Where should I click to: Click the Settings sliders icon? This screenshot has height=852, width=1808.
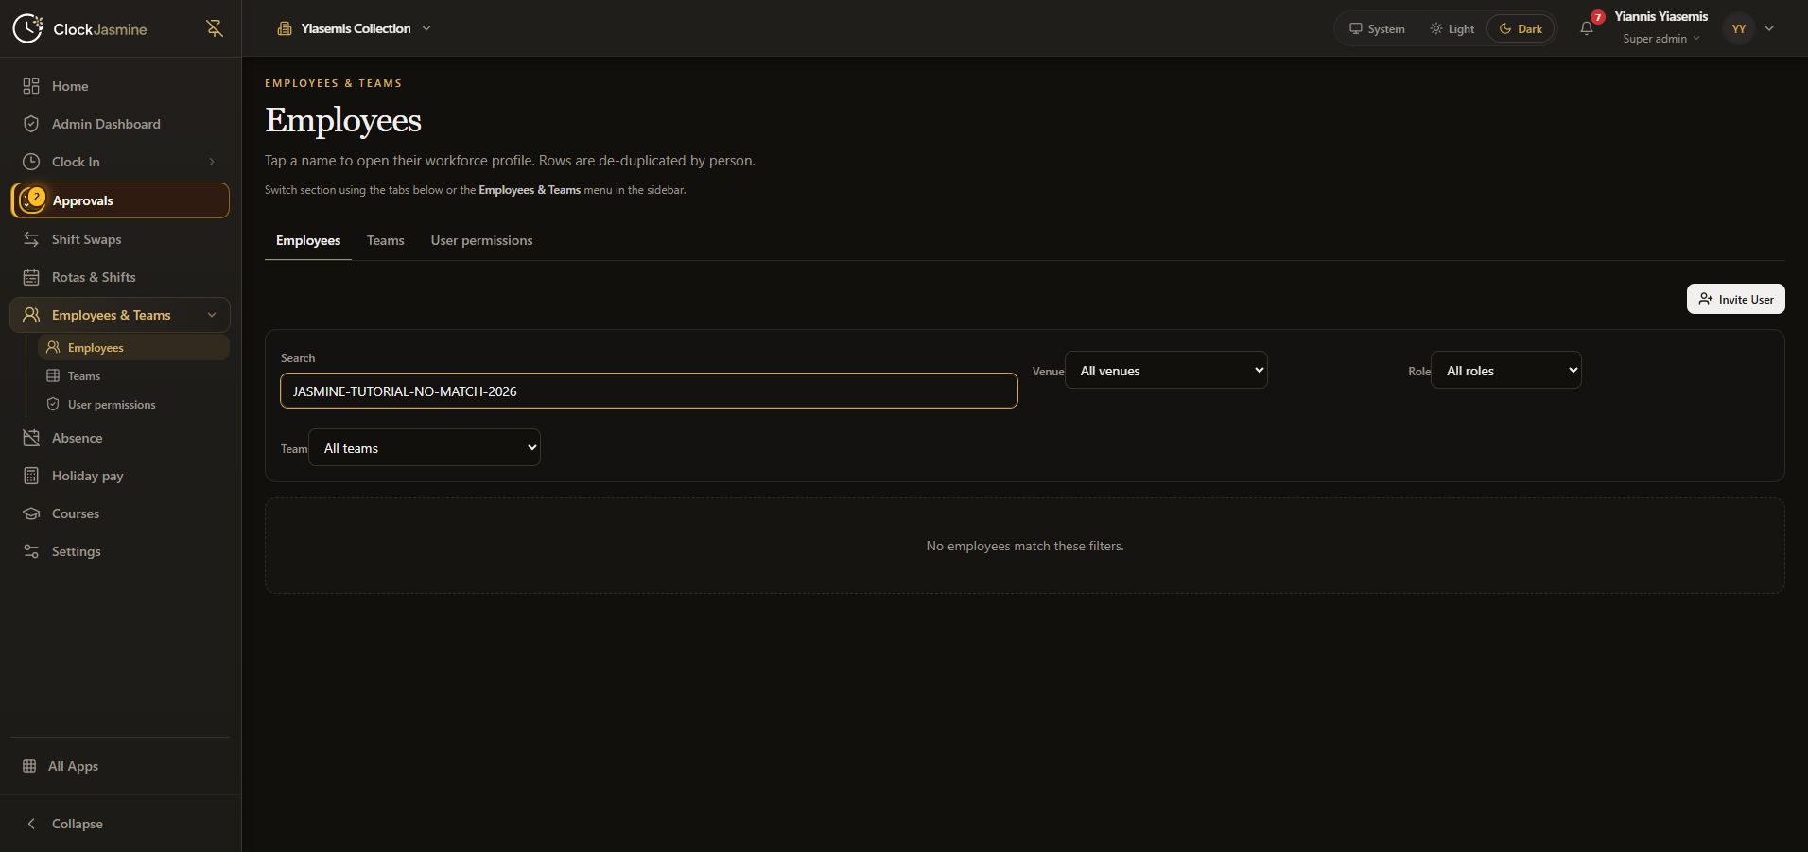(x=31, y=551)
